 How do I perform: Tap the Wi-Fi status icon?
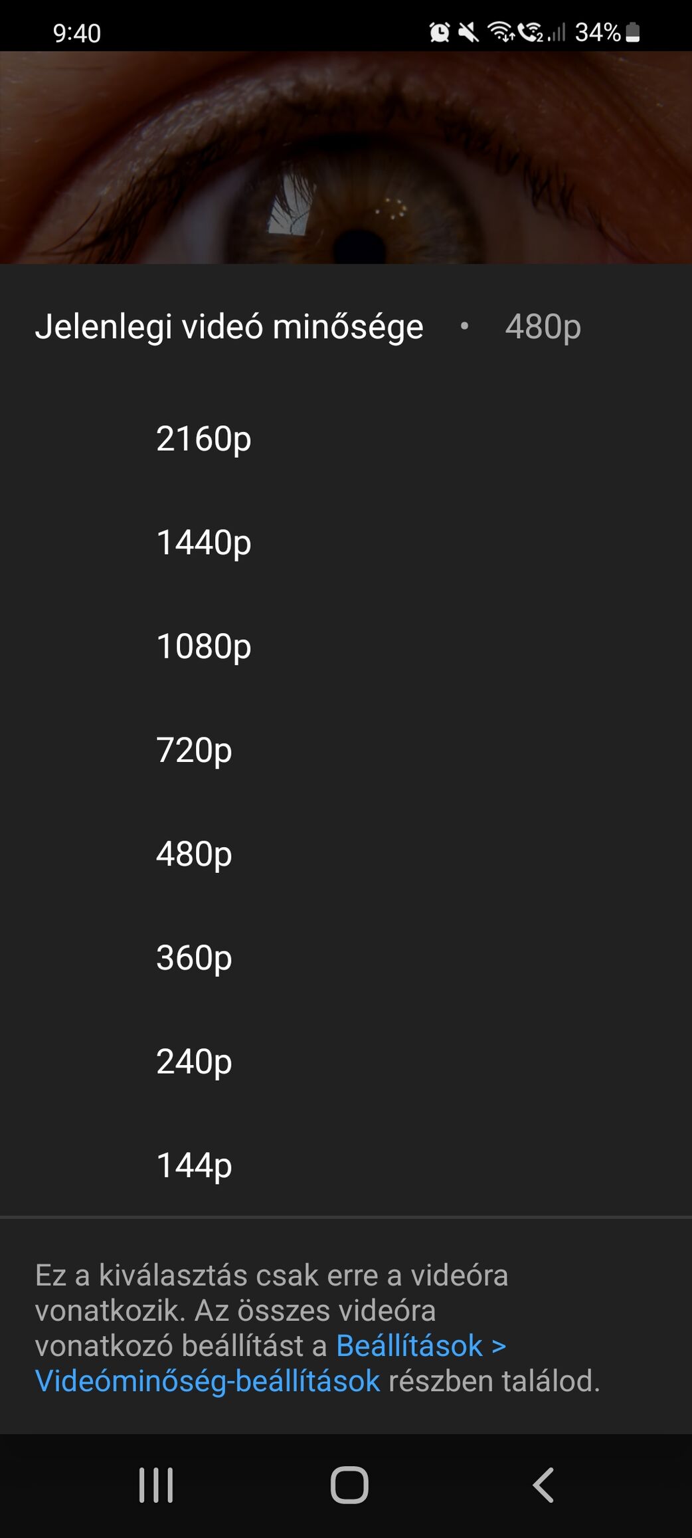point(501,32)
